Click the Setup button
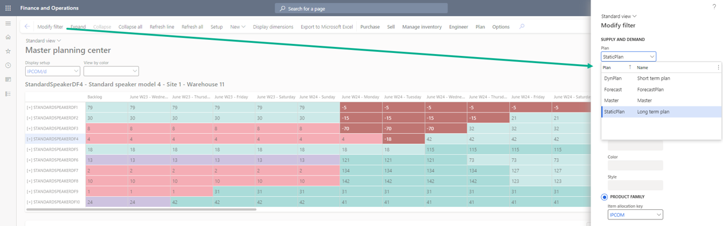This screenshot has height=226, width=723. [x=217, y=27]
